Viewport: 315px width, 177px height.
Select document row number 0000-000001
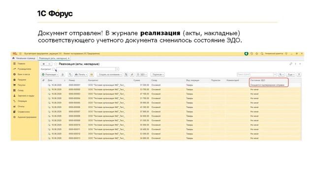point(171,85)
